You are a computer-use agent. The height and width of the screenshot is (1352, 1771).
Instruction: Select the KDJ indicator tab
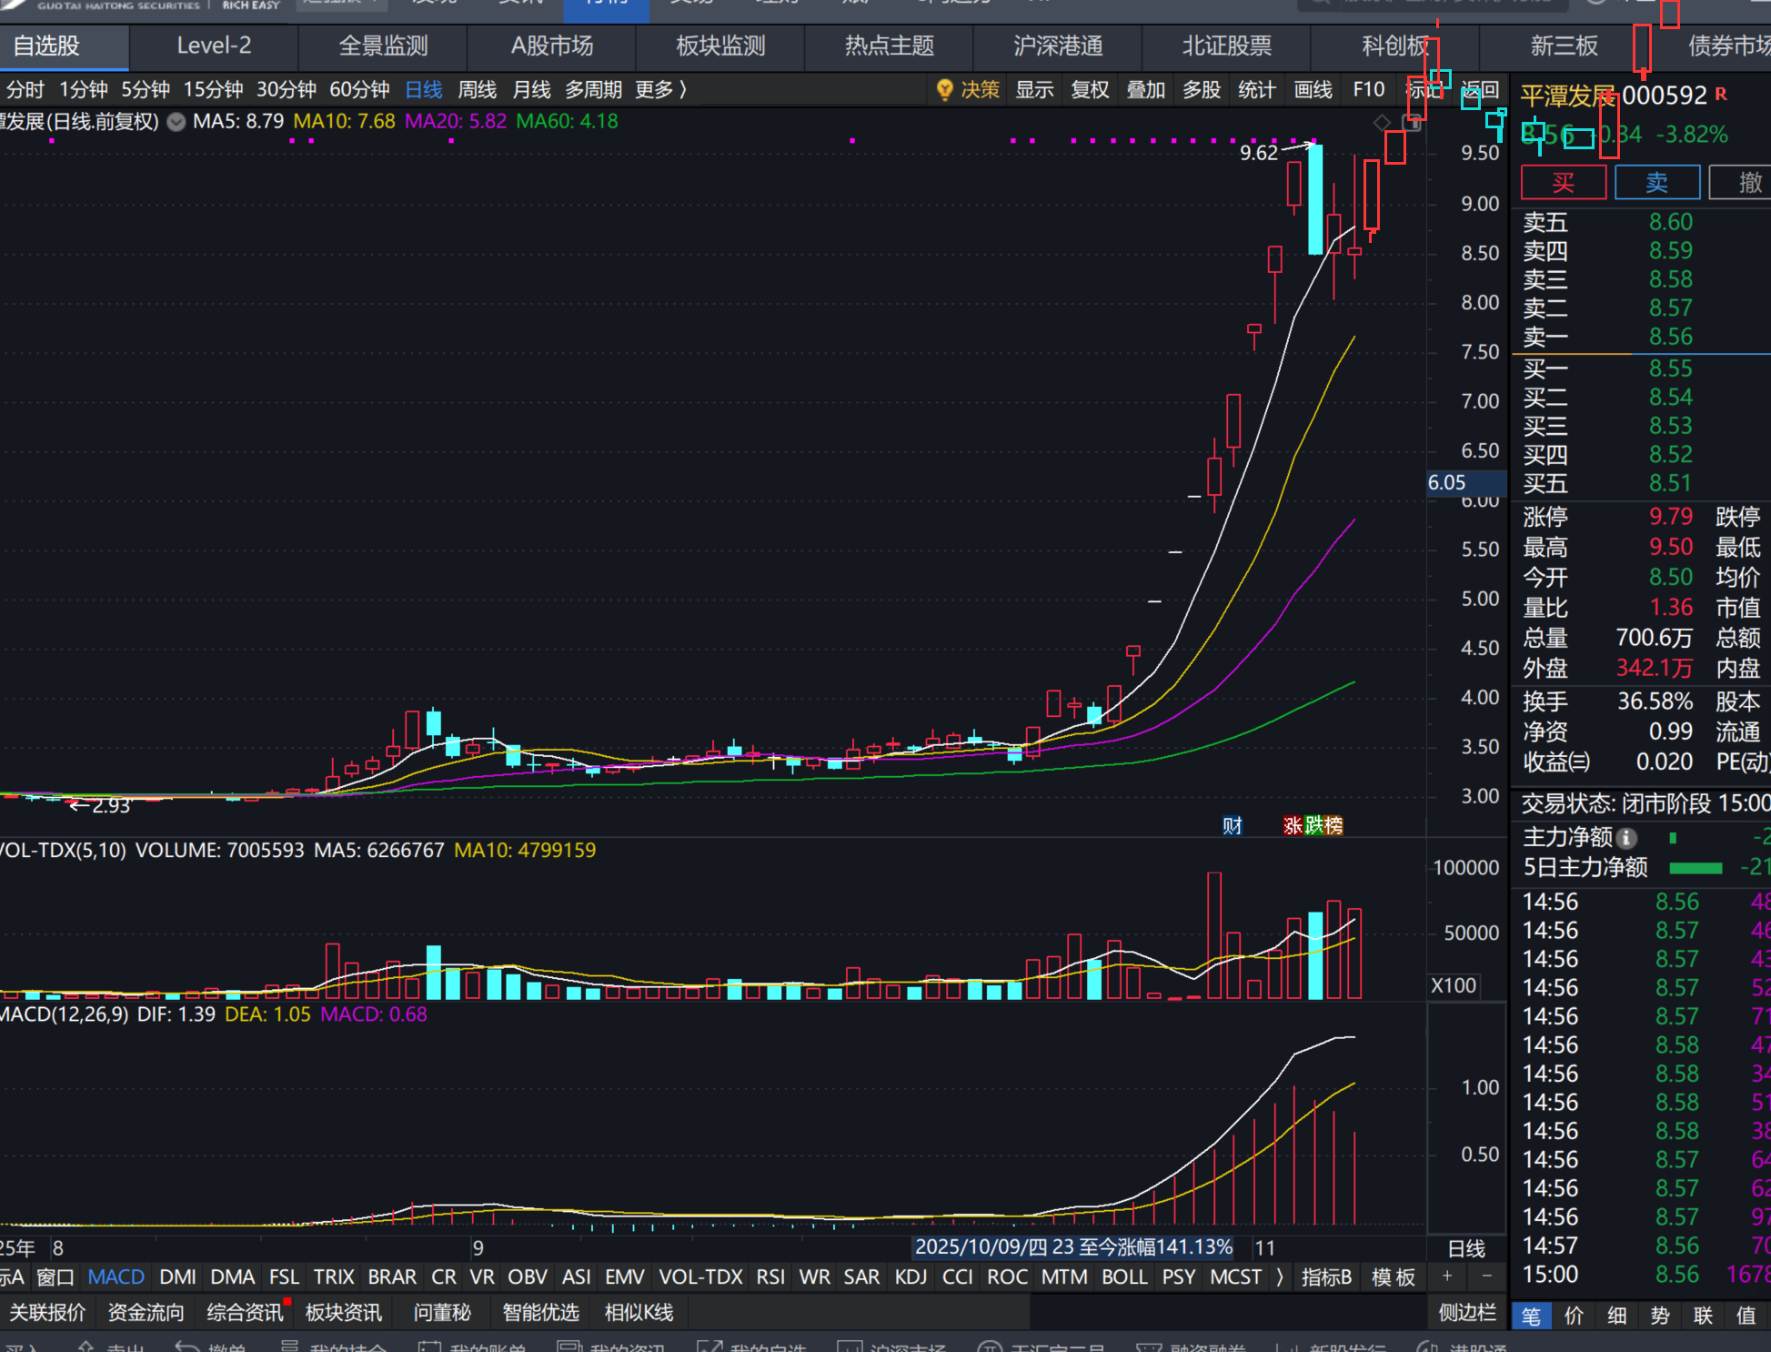coord(910,1276)
